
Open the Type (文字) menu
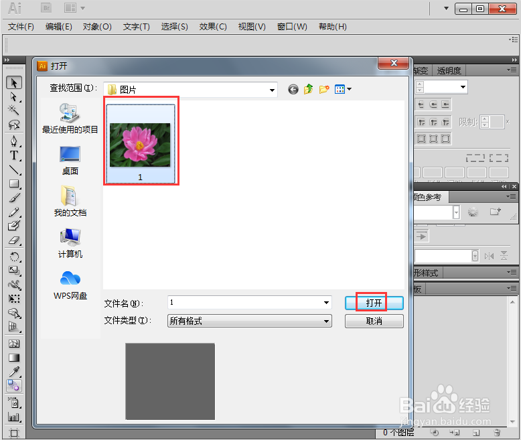(136, 27)
